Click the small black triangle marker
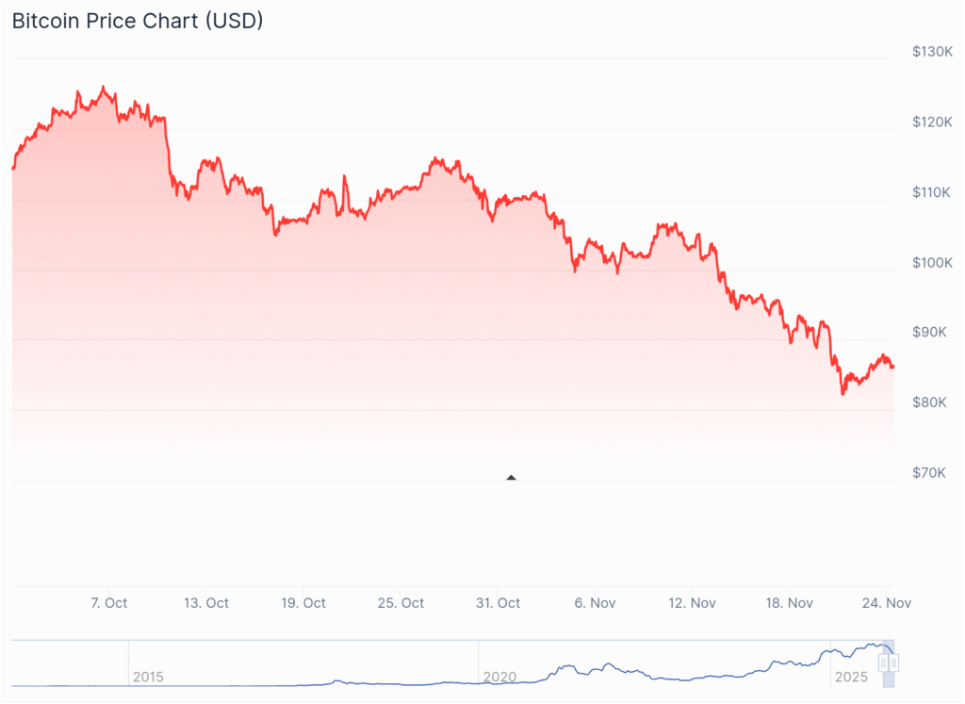The height and width of the screenshot is (704, 965). point(511,478)
